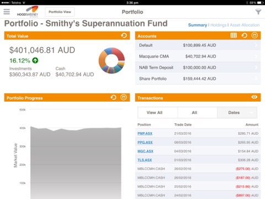265x199 pixels.
Task: Select the $401,046.81 AUD total value
Action: pyautogui.click(x=42, y=50)
